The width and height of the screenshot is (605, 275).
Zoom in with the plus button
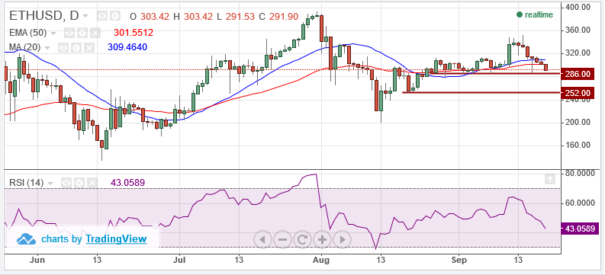[x=322, y=239]
